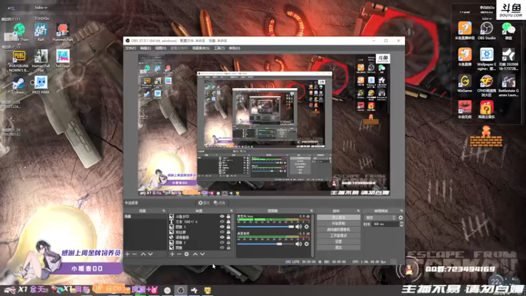The width and height of the screenshot is (526, 296).
Task: Remove selected source with the minus icon
Action: (179, 255)
